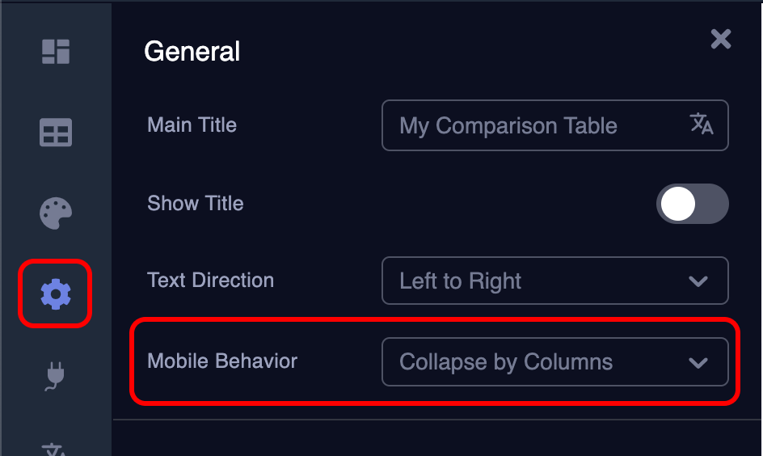Screen dimensions: 763x456
Task: Toggle the Show Title switch
Action: click(692, 204)
